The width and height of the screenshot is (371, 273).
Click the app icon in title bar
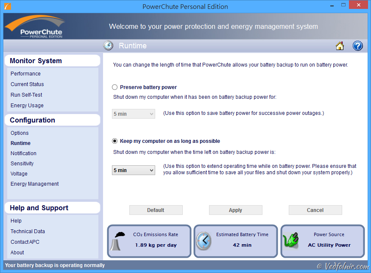click(8, 6)
